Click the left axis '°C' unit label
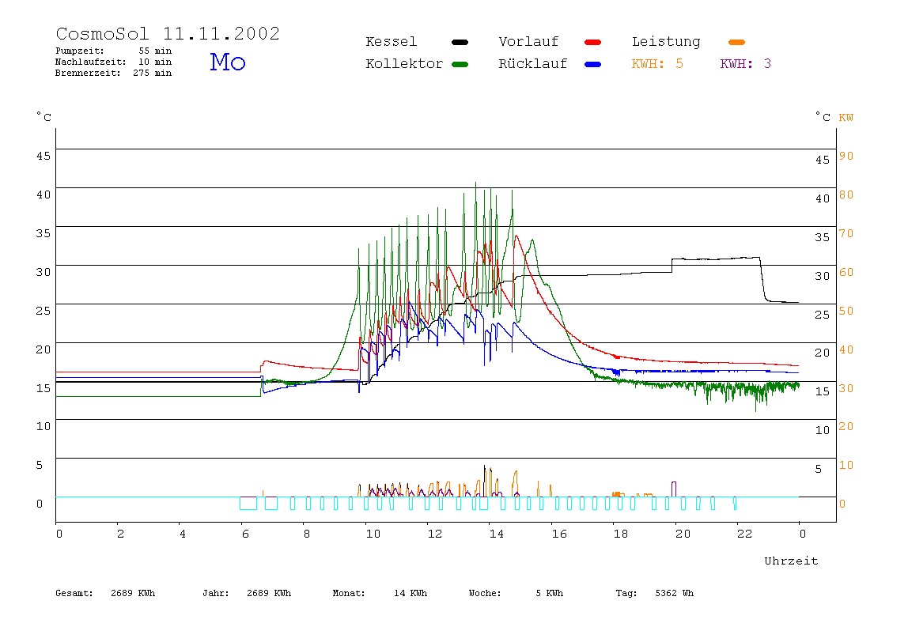The width and height of the screenshot is (908, 642). coord(44,117)
